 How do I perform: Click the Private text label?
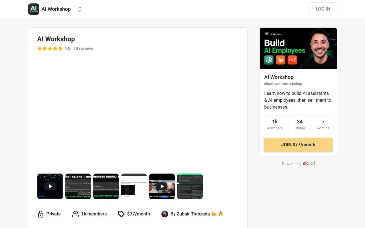[54, 214]
